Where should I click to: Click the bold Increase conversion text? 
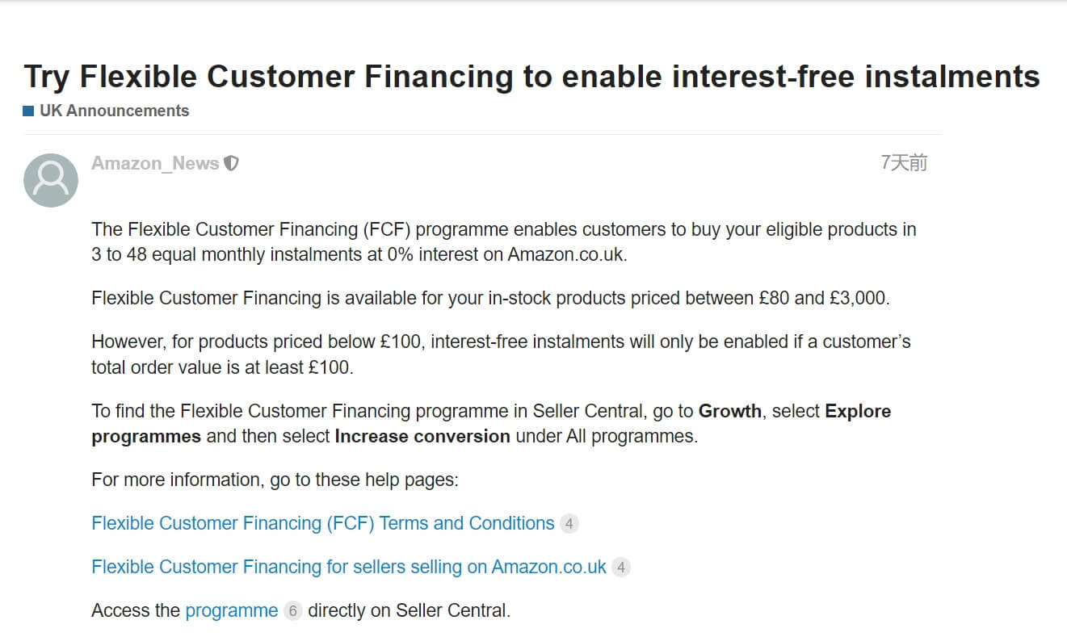point(422,436)
